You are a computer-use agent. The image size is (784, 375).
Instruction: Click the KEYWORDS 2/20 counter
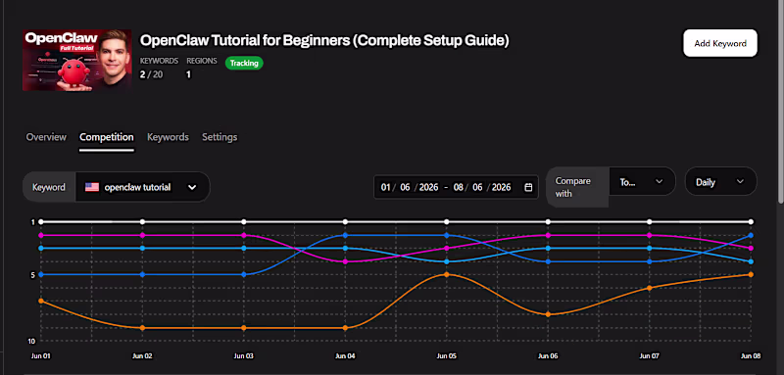pyautogui.click(x=159, y=69)
